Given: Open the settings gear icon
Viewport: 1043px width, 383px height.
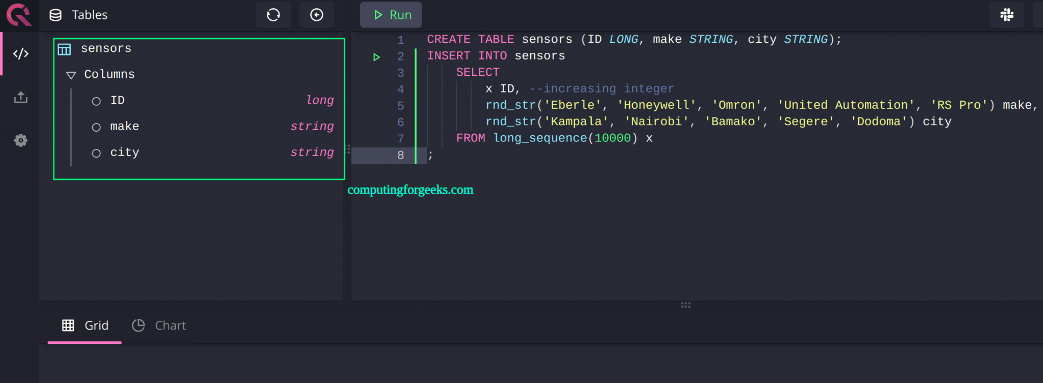Looking at the screenshot, I should pos(21,140).
